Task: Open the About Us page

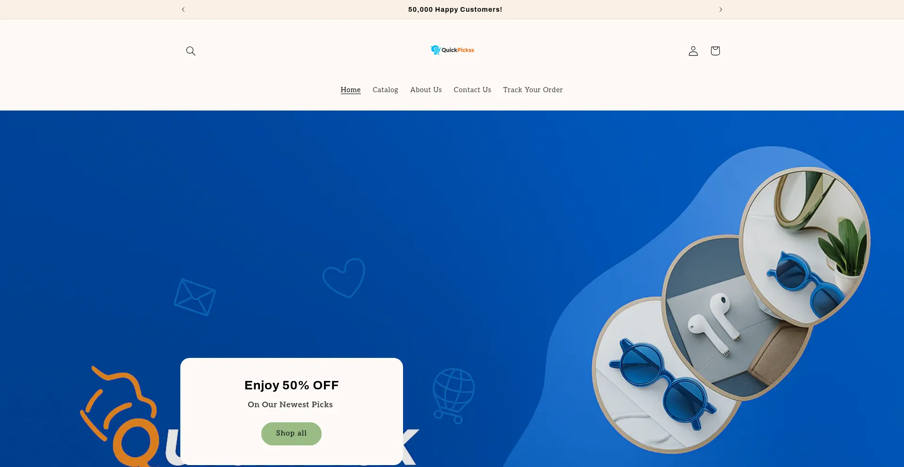Action: (x=426, y=90)
